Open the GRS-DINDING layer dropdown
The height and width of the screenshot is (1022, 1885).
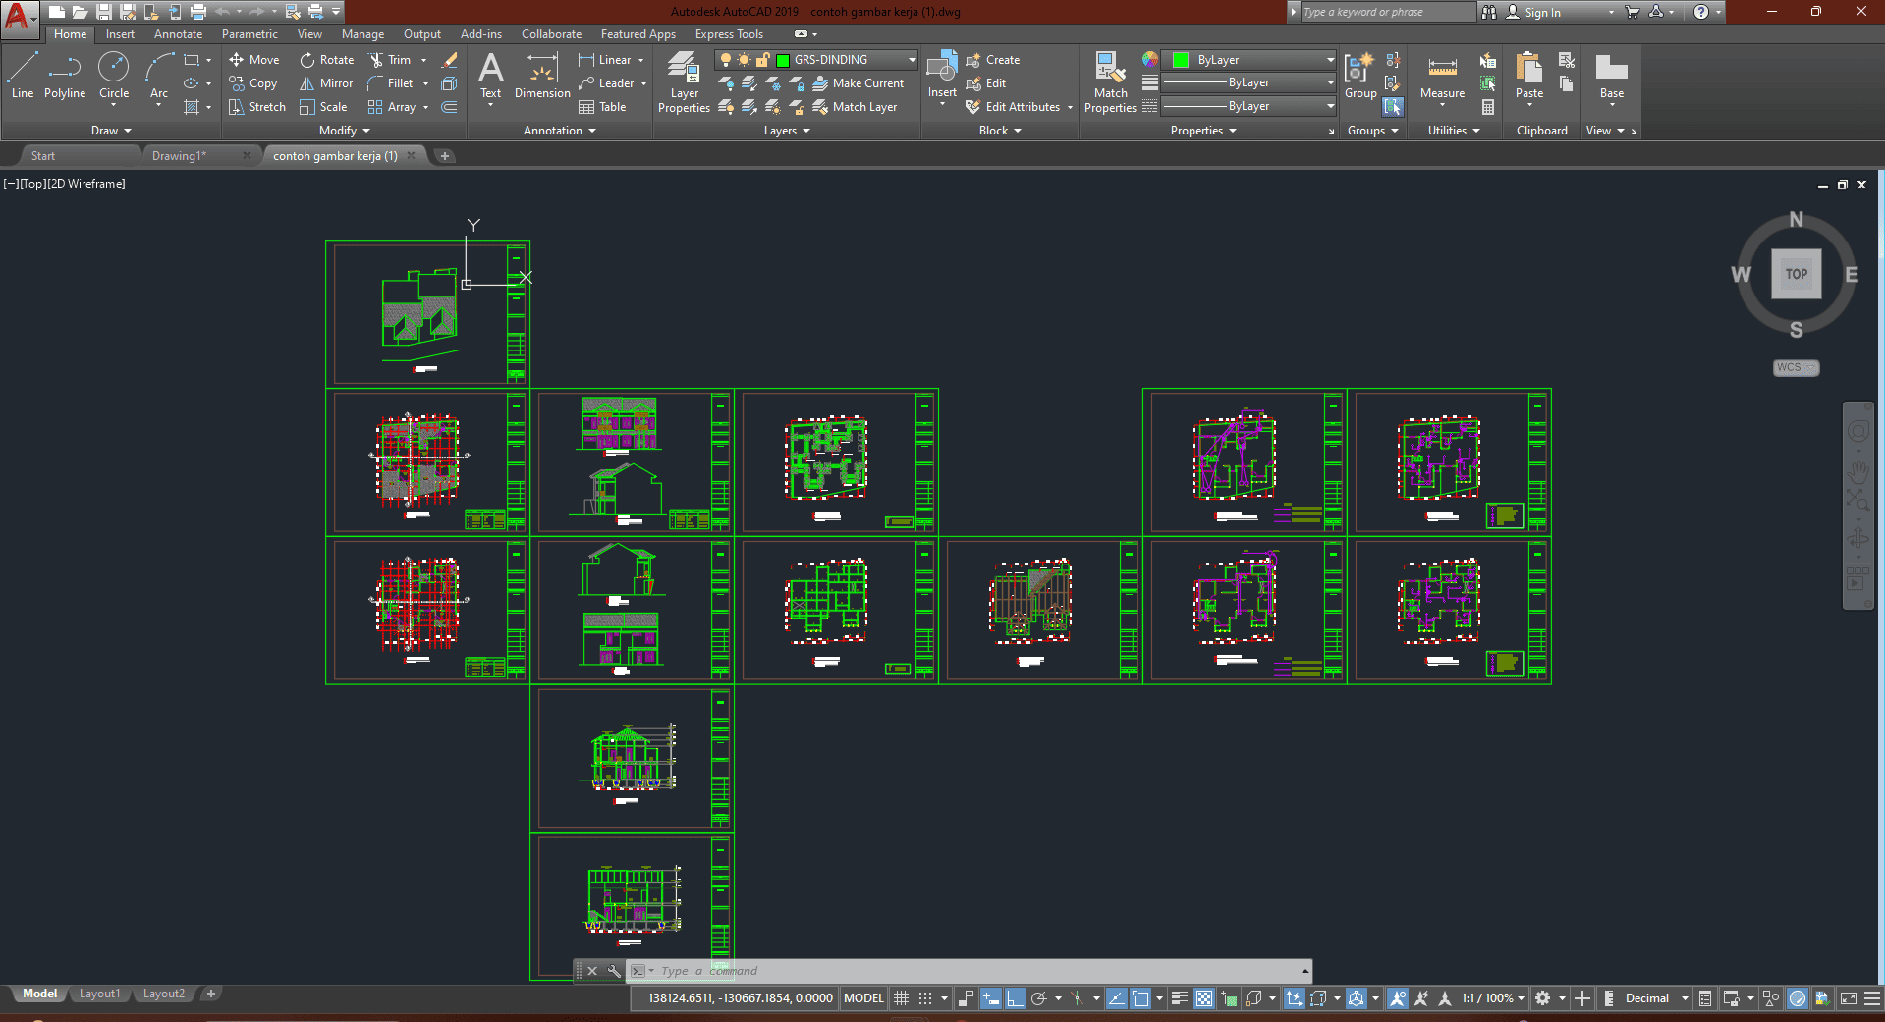(x=912, y=60)
